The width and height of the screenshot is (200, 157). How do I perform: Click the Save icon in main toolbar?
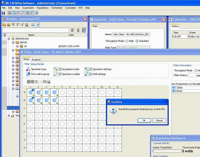coord(3,13)
